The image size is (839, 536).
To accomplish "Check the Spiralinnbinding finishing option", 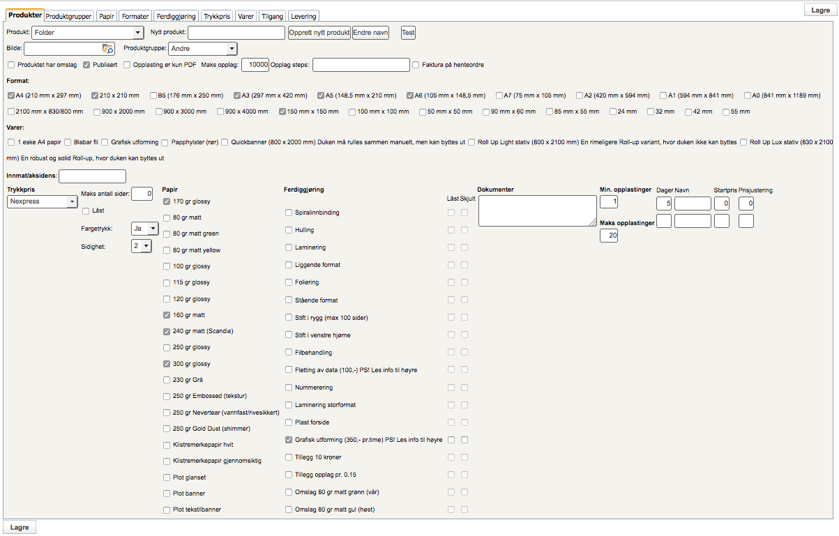I will click(x=289, y=213).
